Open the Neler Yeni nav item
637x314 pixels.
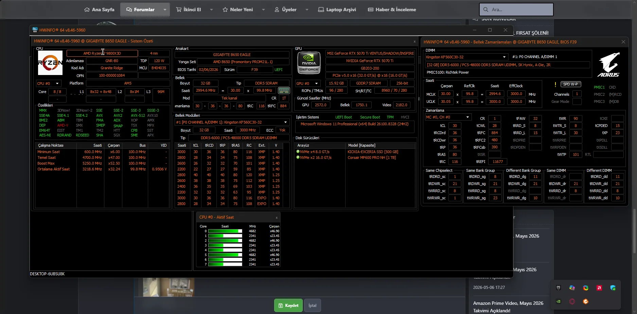point(238,10)
